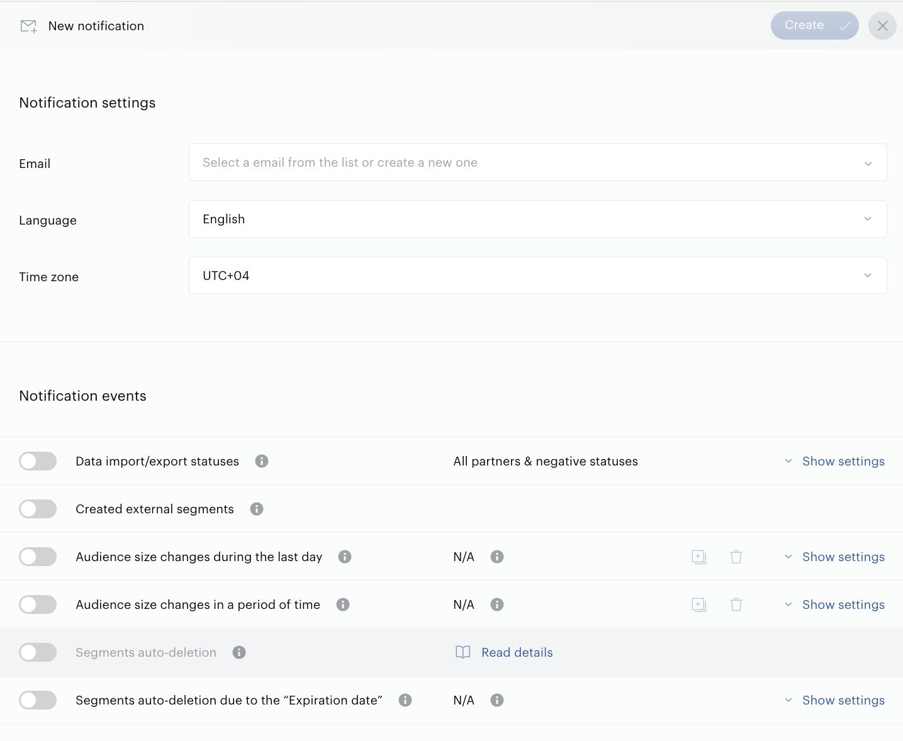The width and height of the screenshot is (903, 741).
Task: Info icon beside N/A in period of time row
Action: [x=497, y=604]
